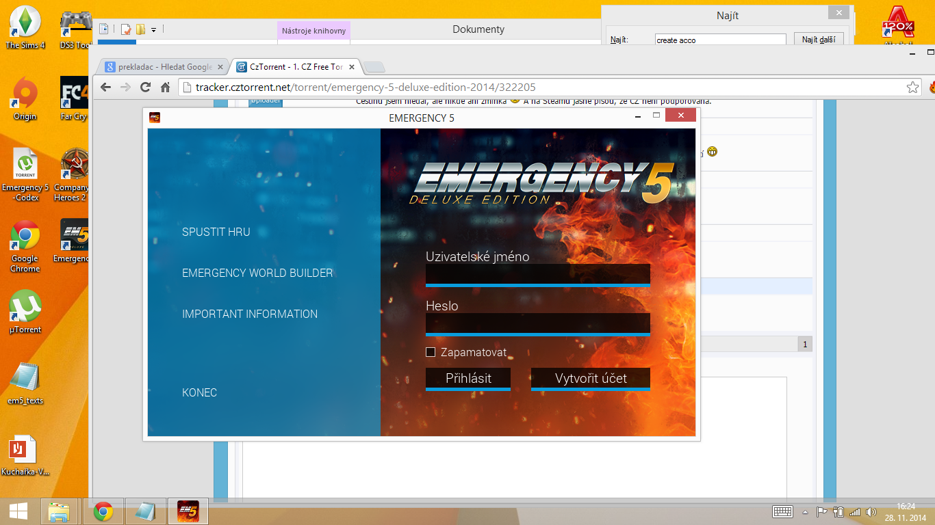The width and height of the screenshot is (935, 525).
Task: Expand the quick access toolbar dropdown arrow
Action: click(x=154, y=29)
